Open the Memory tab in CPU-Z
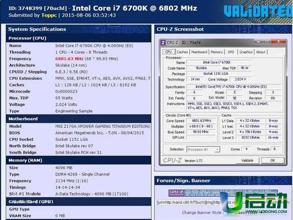This screenshot has width=293, height=220. [217, 52]
